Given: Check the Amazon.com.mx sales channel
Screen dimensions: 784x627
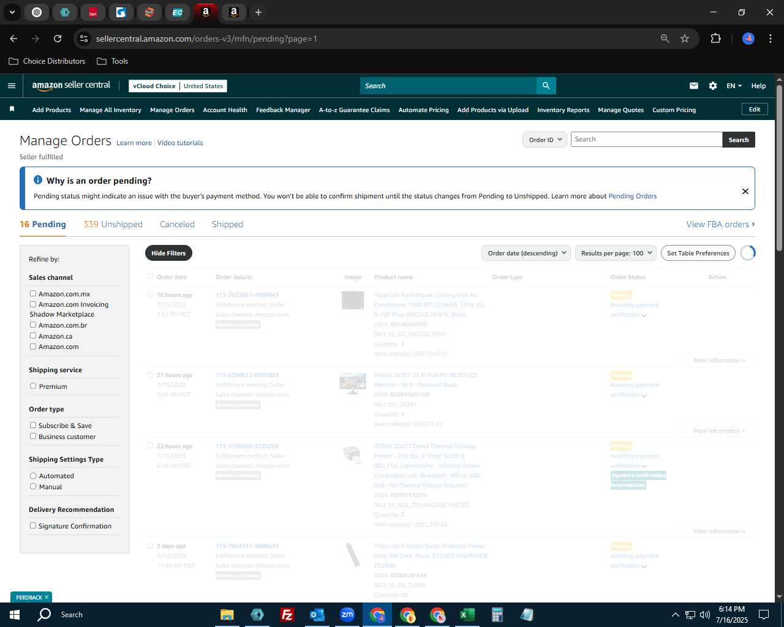Looking at the screenshot, I should click(x=33, y=293).
